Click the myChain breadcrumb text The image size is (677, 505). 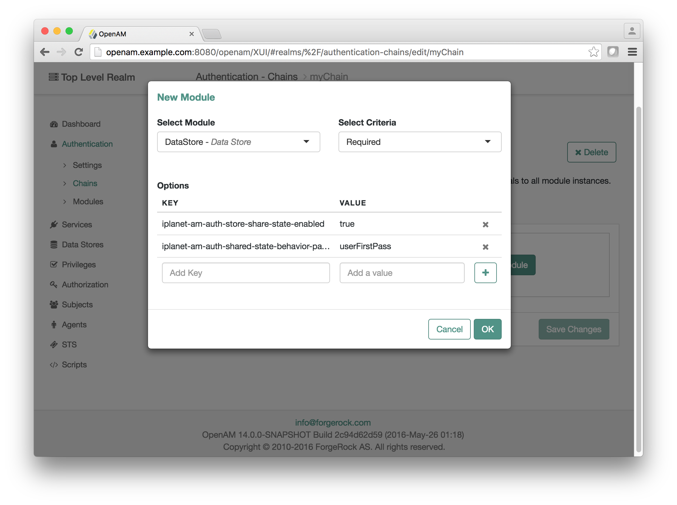tap(329, 77)
